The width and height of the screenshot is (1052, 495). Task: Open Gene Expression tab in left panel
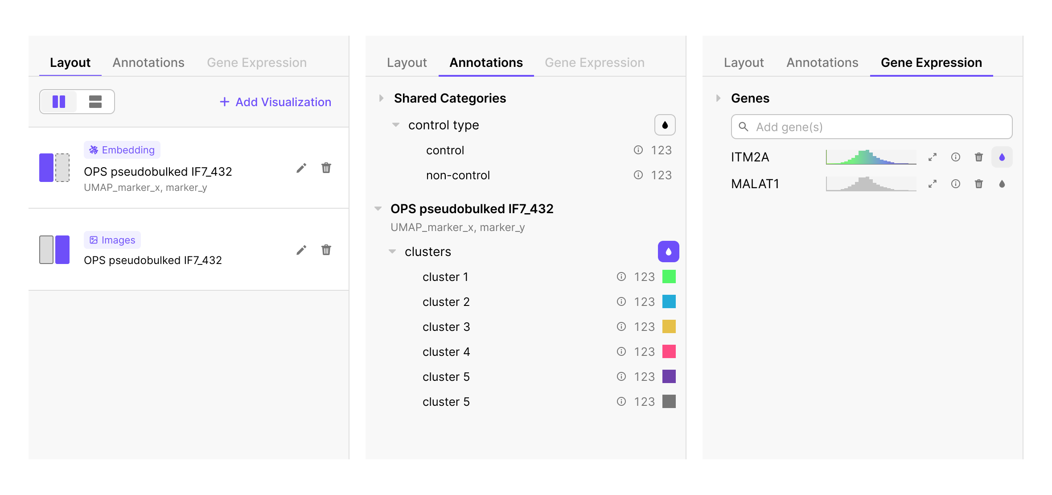click(x=257, y=62)
